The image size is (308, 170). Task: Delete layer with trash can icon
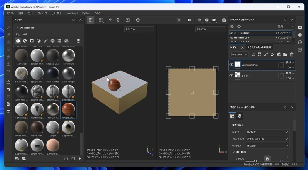point(292,54)
